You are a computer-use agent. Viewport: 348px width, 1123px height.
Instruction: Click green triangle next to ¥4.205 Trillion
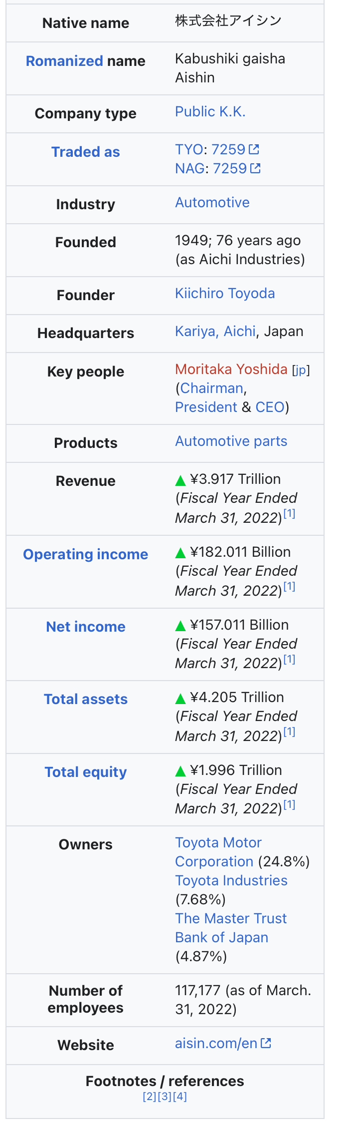180,699
